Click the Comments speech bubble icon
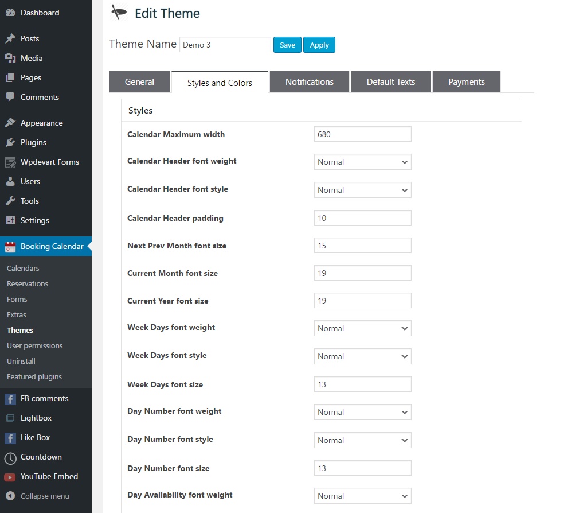The image size is (579, 513). point(10,97)
